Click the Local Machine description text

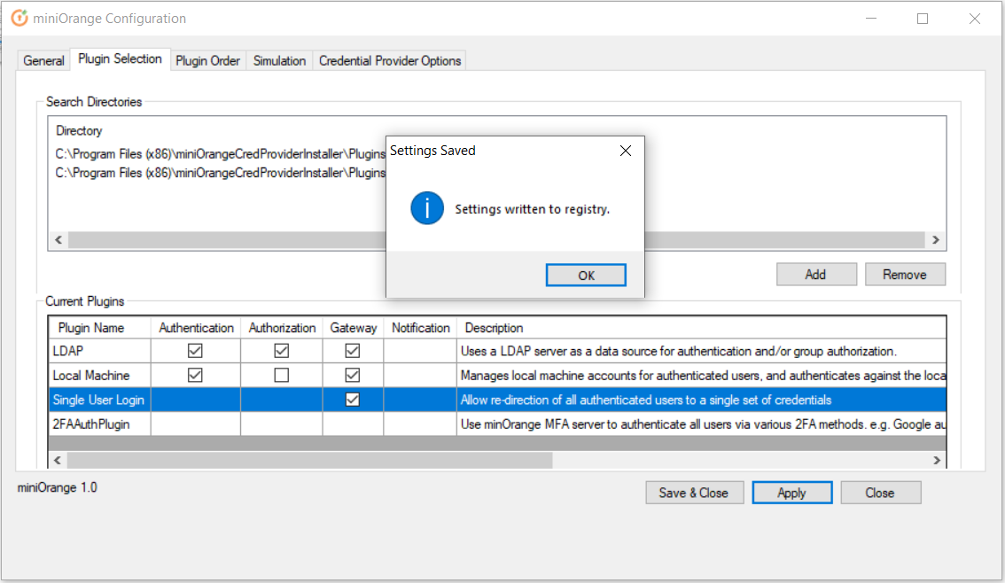pos(703,376)
